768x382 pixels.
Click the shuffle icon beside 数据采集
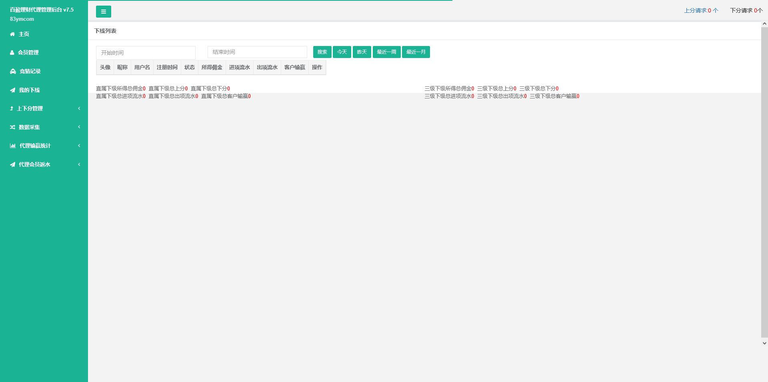(12, 127)
